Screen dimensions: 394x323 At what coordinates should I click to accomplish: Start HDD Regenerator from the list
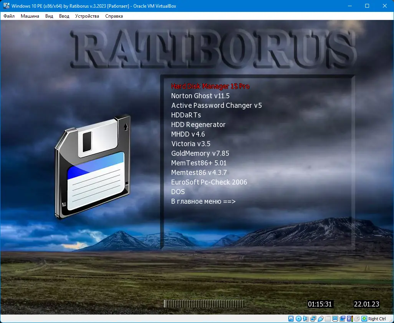click(198, 125)
